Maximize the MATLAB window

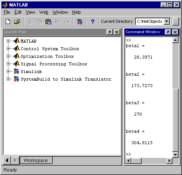coord(169,5)
